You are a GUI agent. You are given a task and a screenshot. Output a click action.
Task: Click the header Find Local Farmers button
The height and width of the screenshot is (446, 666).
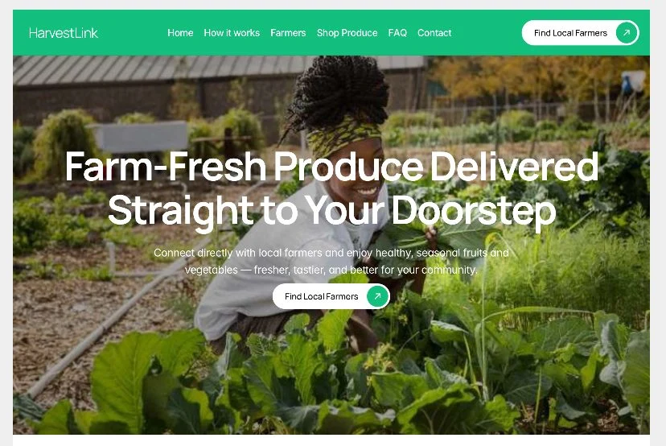[580, 33]
